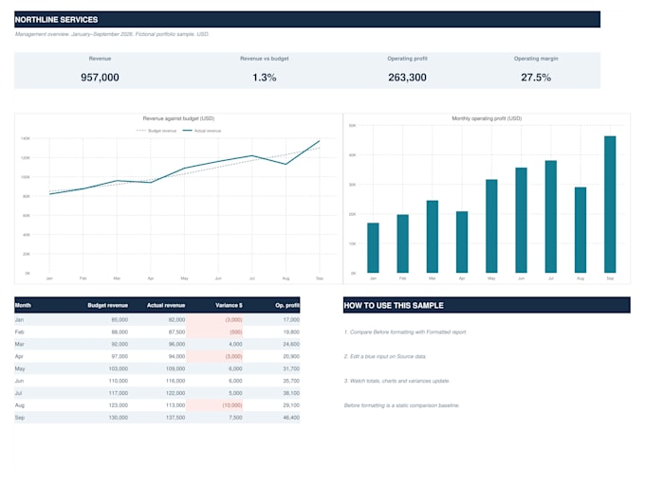645x483 pixels.
Task: Click the Jul bar in operating profit chart
Action: (551, 217)
